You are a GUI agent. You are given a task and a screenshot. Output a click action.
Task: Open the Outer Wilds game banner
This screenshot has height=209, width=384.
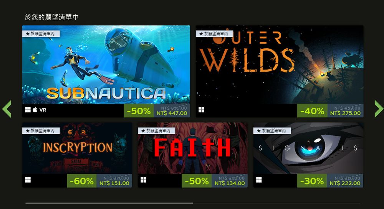coord(280,65)
